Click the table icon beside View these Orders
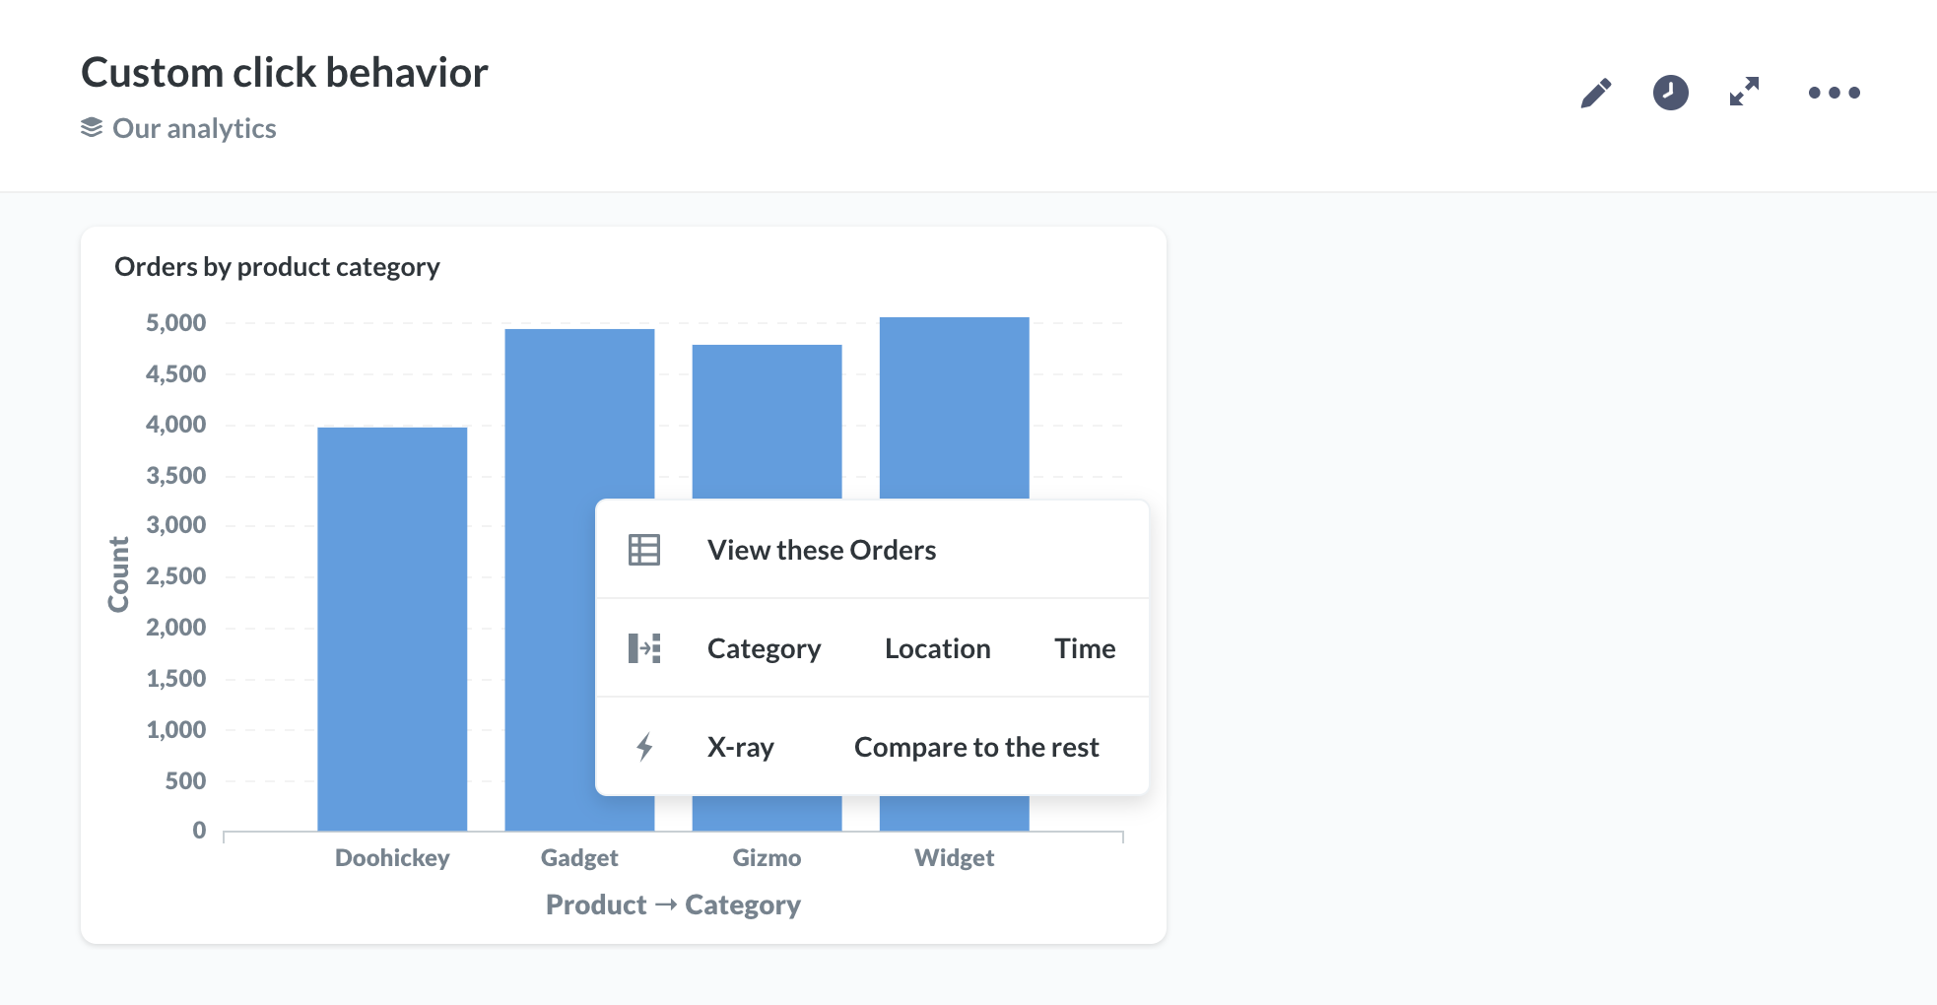The height and width of the screenshot is (1005, 1937). (644, 550)
